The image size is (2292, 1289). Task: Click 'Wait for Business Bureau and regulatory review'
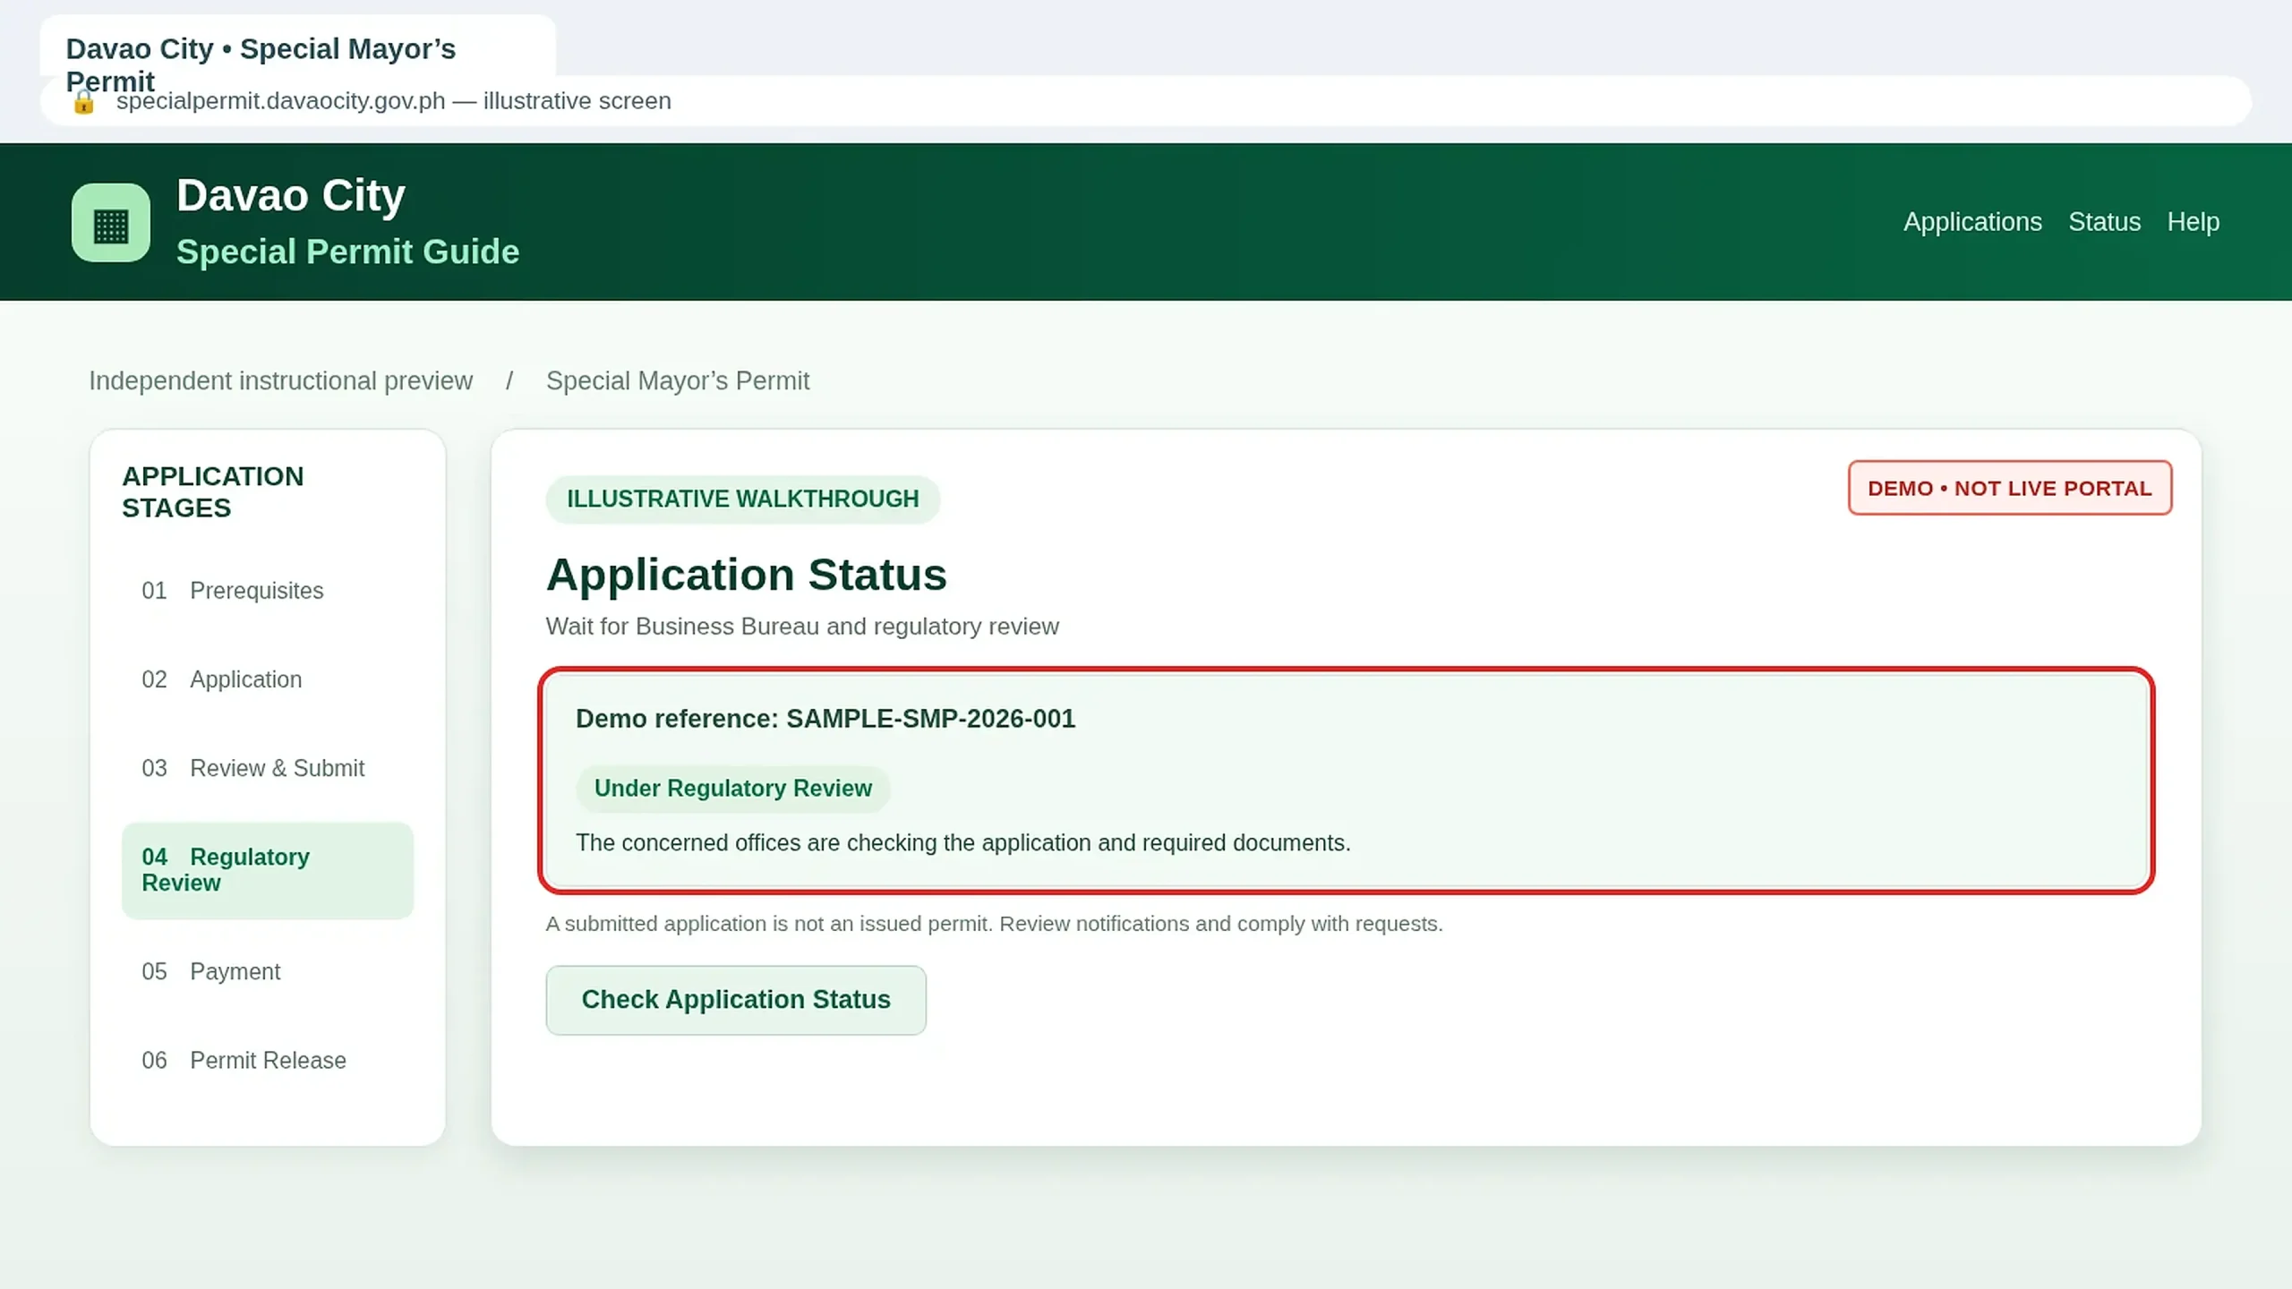tap(802, 627)
